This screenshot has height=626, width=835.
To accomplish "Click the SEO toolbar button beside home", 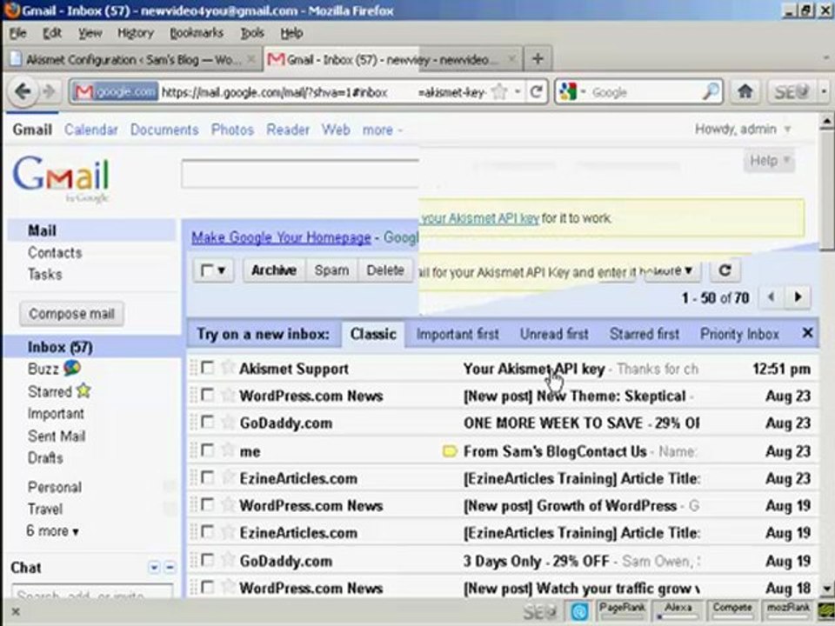I will [792, 92].
